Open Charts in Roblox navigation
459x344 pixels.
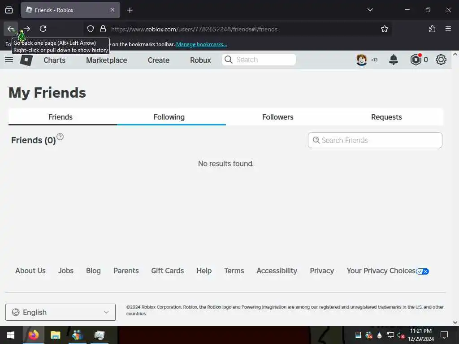pos(54,60)
